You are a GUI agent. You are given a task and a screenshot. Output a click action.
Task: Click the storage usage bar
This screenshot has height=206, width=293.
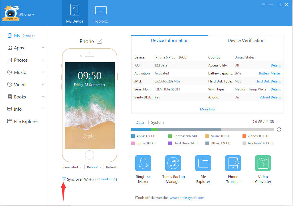202,130
